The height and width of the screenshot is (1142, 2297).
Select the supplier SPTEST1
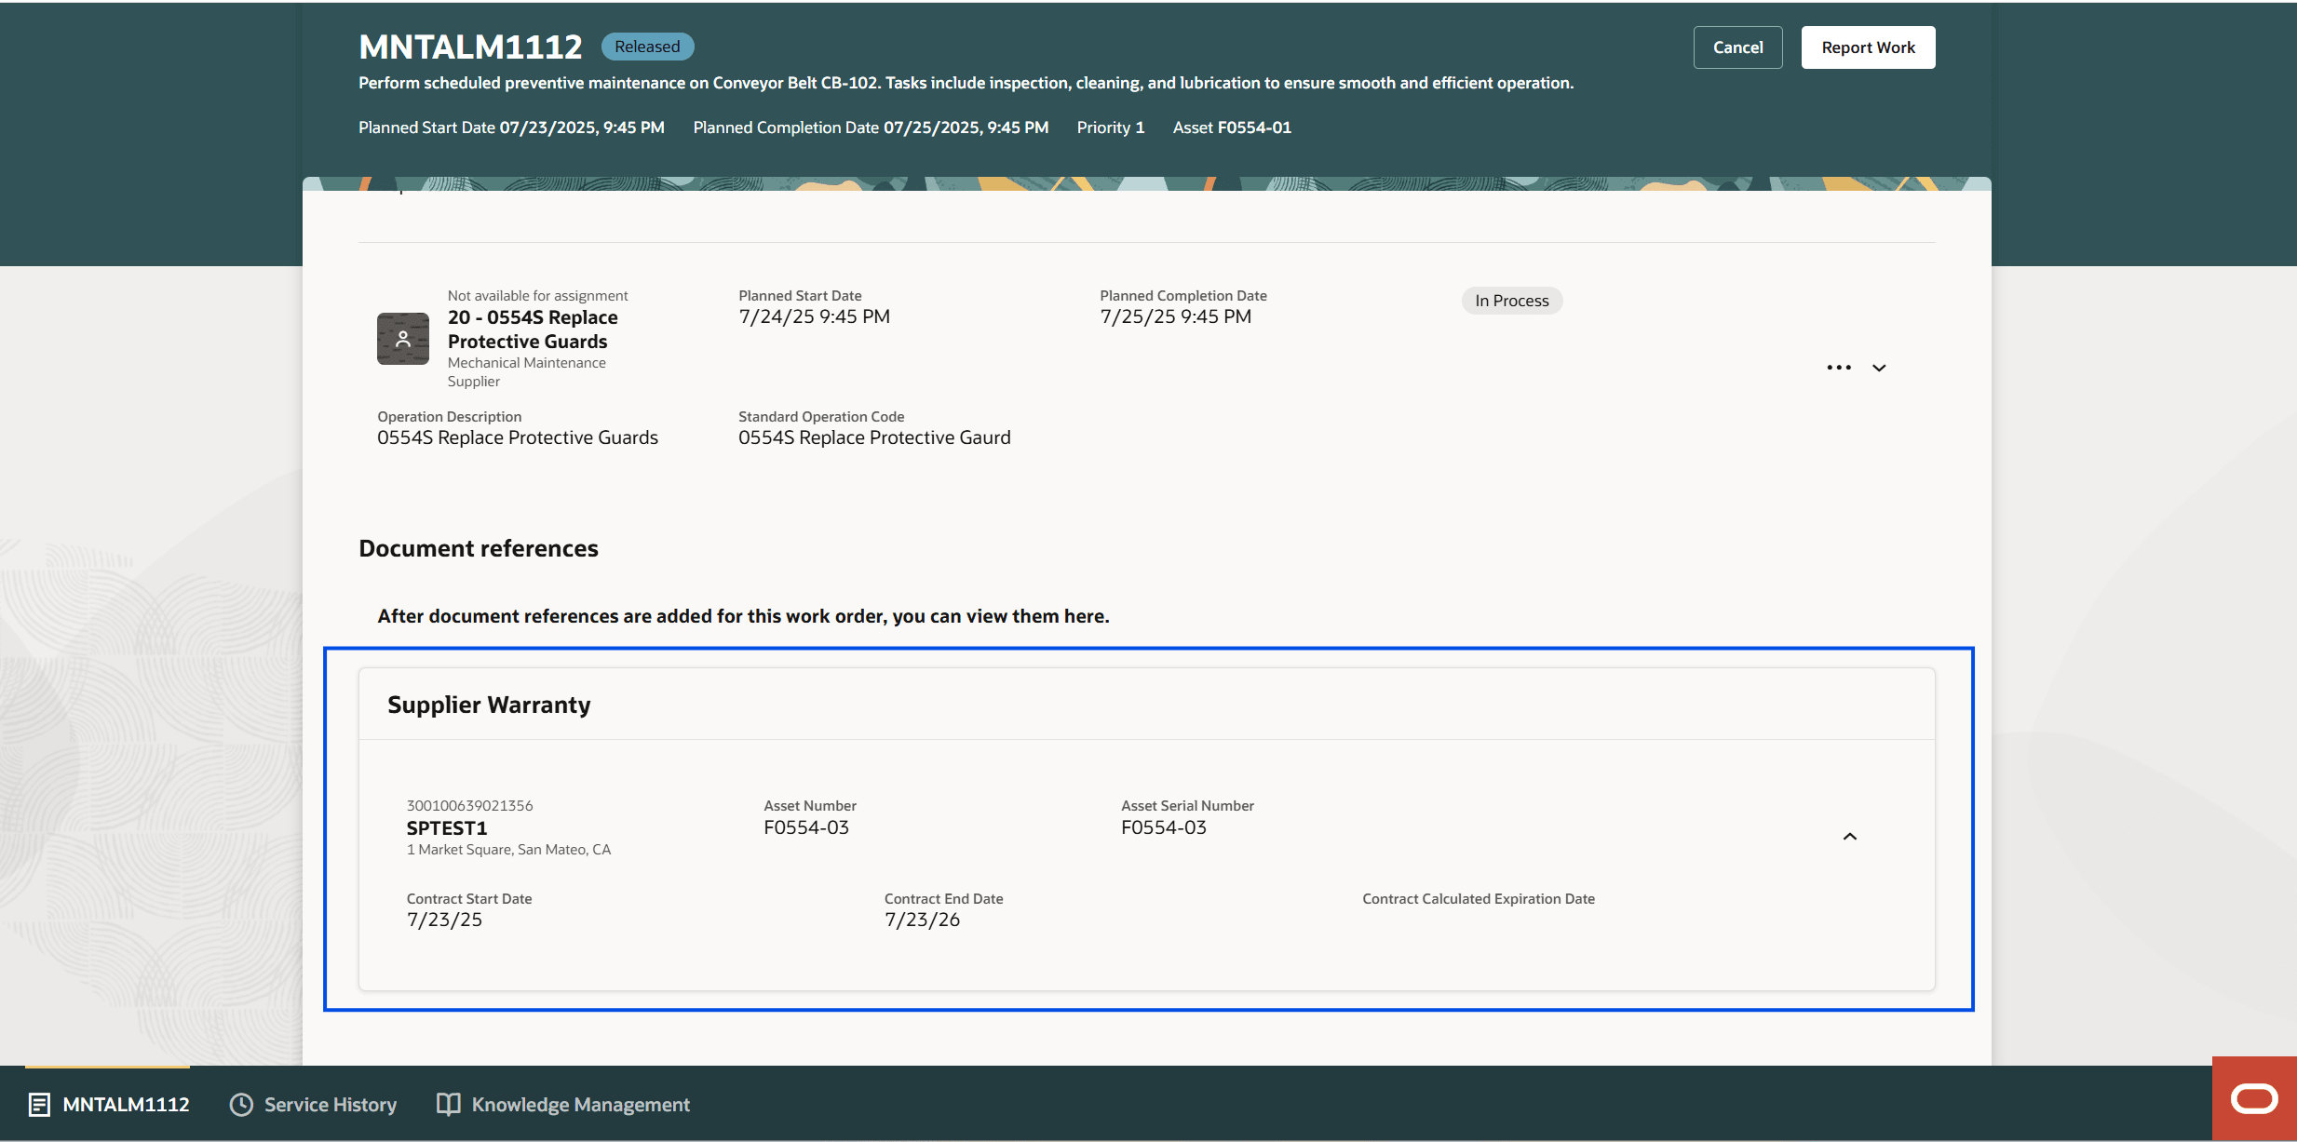click(447, 827)
